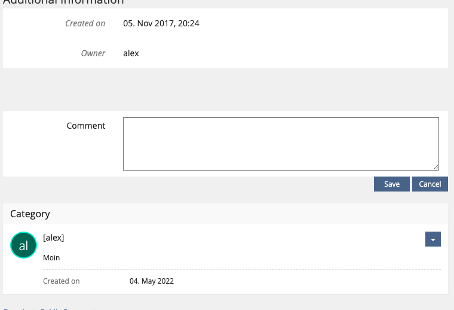Image resolution: width=454 pixels, height=310 pixels.
Task: Click 'Created on' label under the Moin comment
Action: [x=62, y=281]
